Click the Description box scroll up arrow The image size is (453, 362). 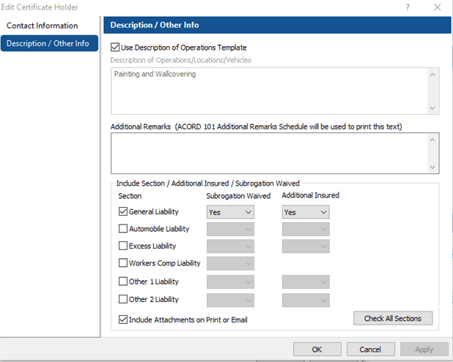[432, 75]
